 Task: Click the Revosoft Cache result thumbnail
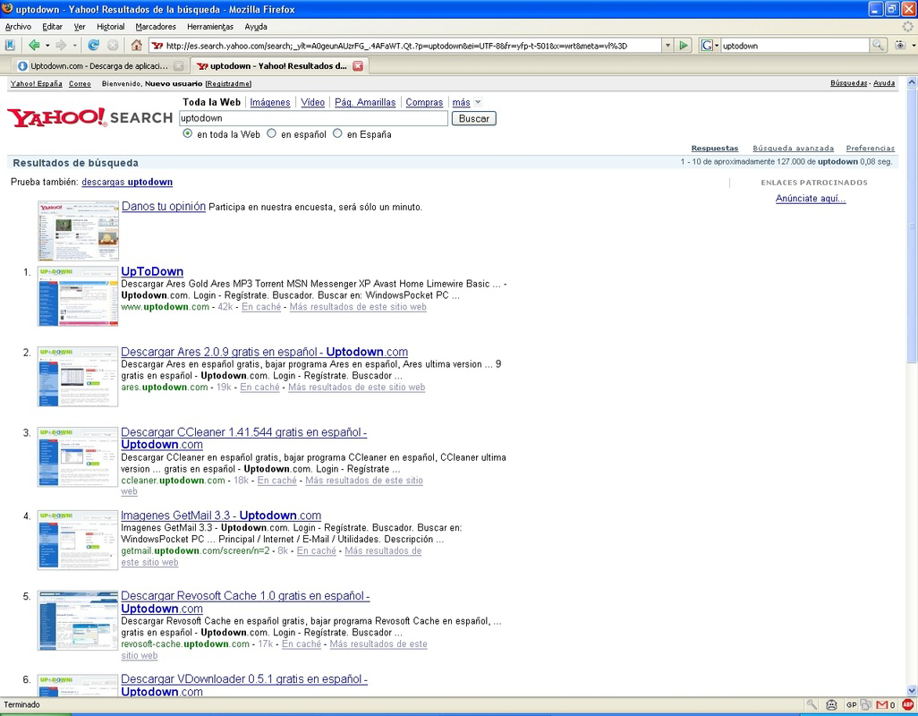point(78,620)
